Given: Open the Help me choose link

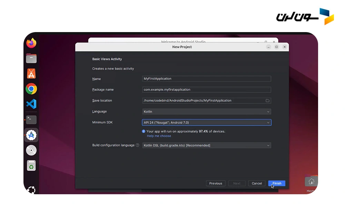Looking at the screenshot, I should [x=159, y=136].
